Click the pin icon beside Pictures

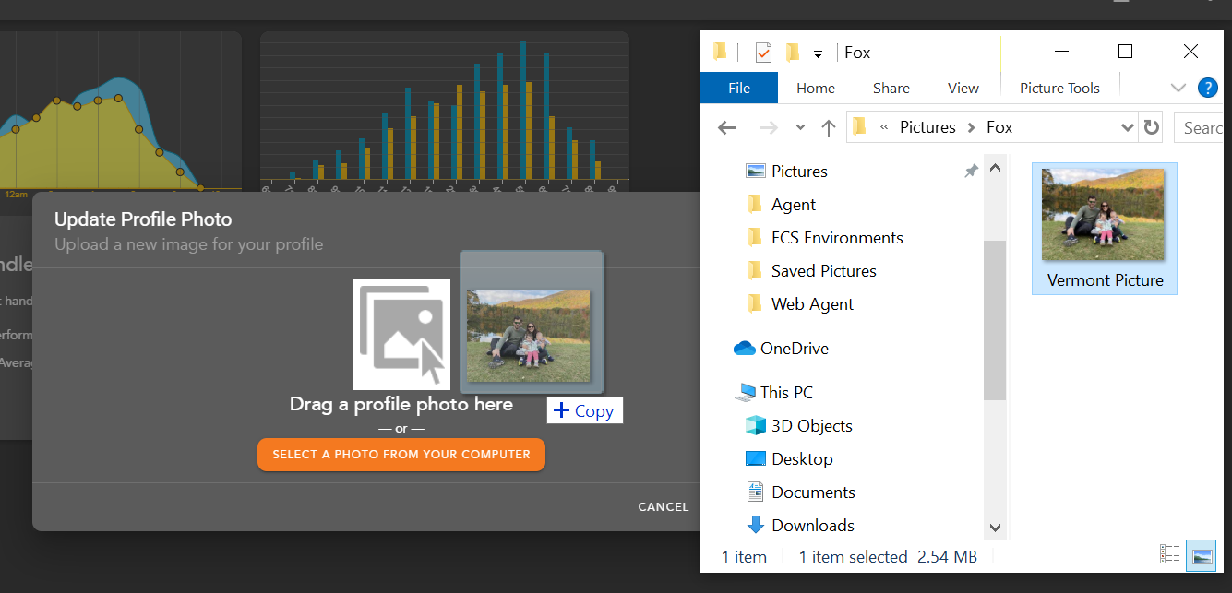[971, 172]
